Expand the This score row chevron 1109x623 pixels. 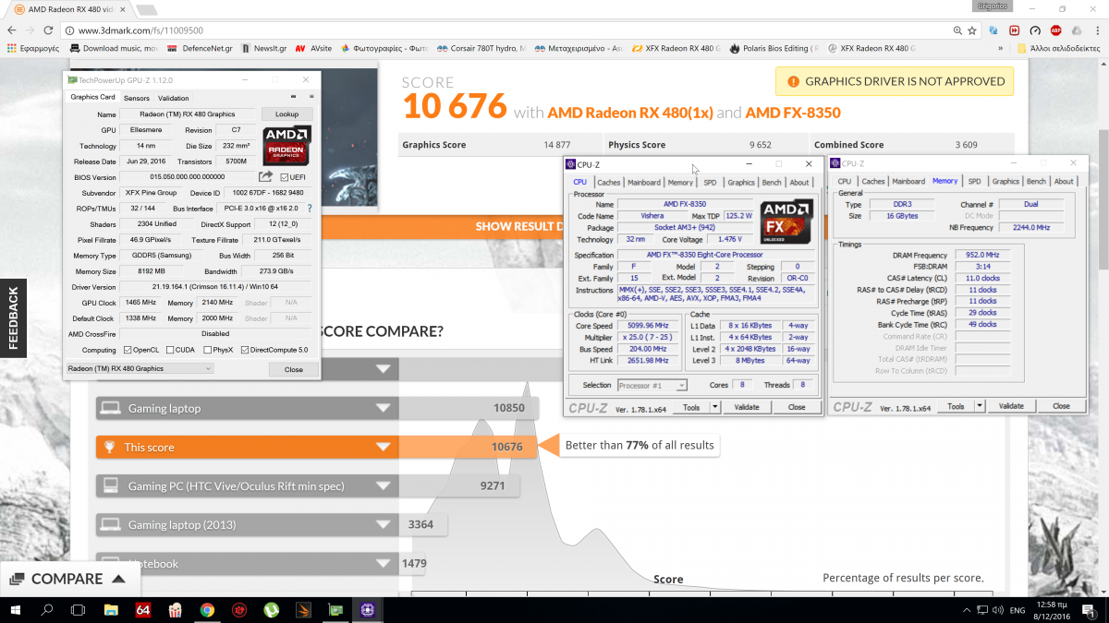[384, 447]
